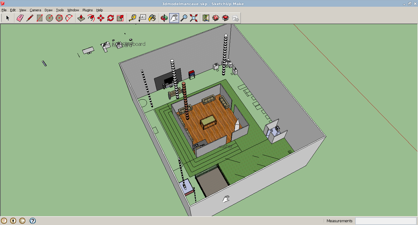
Task: Pick the Paint Bucket tool
Action: 152,18
